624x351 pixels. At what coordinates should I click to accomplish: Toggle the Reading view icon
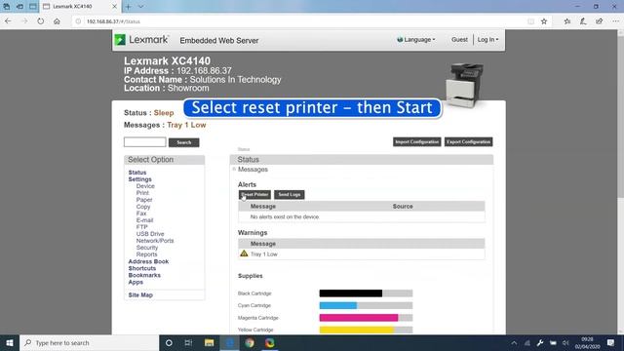coord(530,21)
